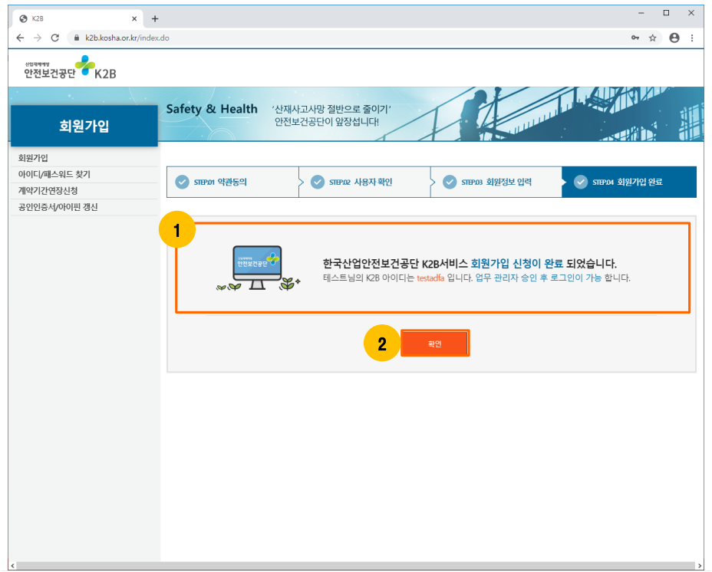Screen dimensions: 712x572
Task: Click the horizontal scrollbar at the bottom
Action: 357,566
